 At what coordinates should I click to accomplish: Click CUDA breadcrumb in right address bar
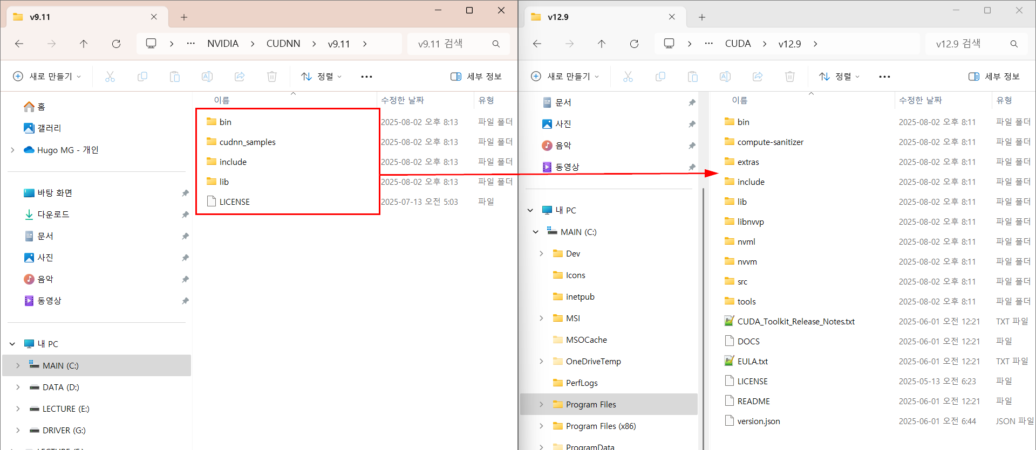click(738, 44)
